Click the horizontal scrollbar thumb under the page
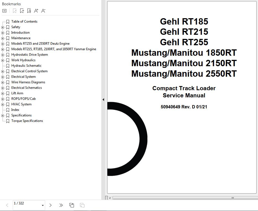This screenshot has height=211, width=258. pyautogui.click(x=185, y=198)
